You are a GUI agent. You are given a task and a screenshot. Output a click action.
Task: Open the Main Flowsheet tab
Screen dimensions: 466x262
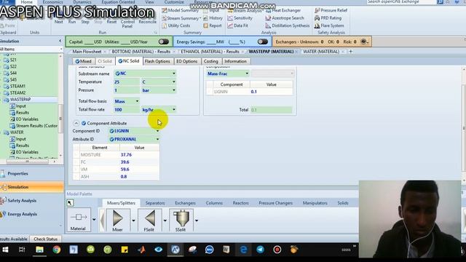[87, 52]
